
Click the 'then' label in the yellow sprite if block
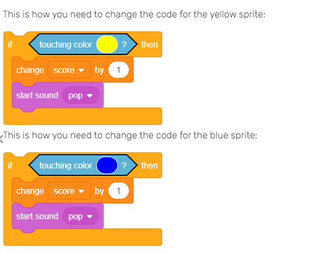click(149, 45)
